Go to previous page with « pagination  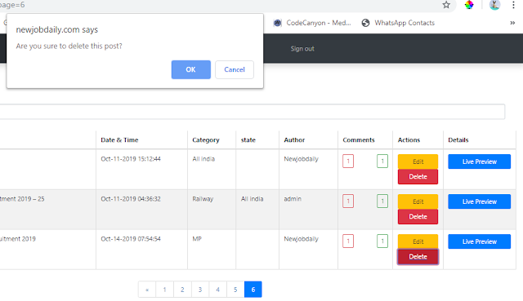147,290
